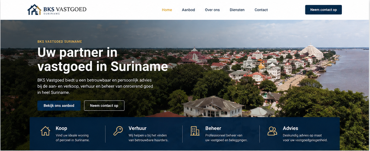Click the Advies heading
The height and width of the screenshot is (151, 370).
290,128
